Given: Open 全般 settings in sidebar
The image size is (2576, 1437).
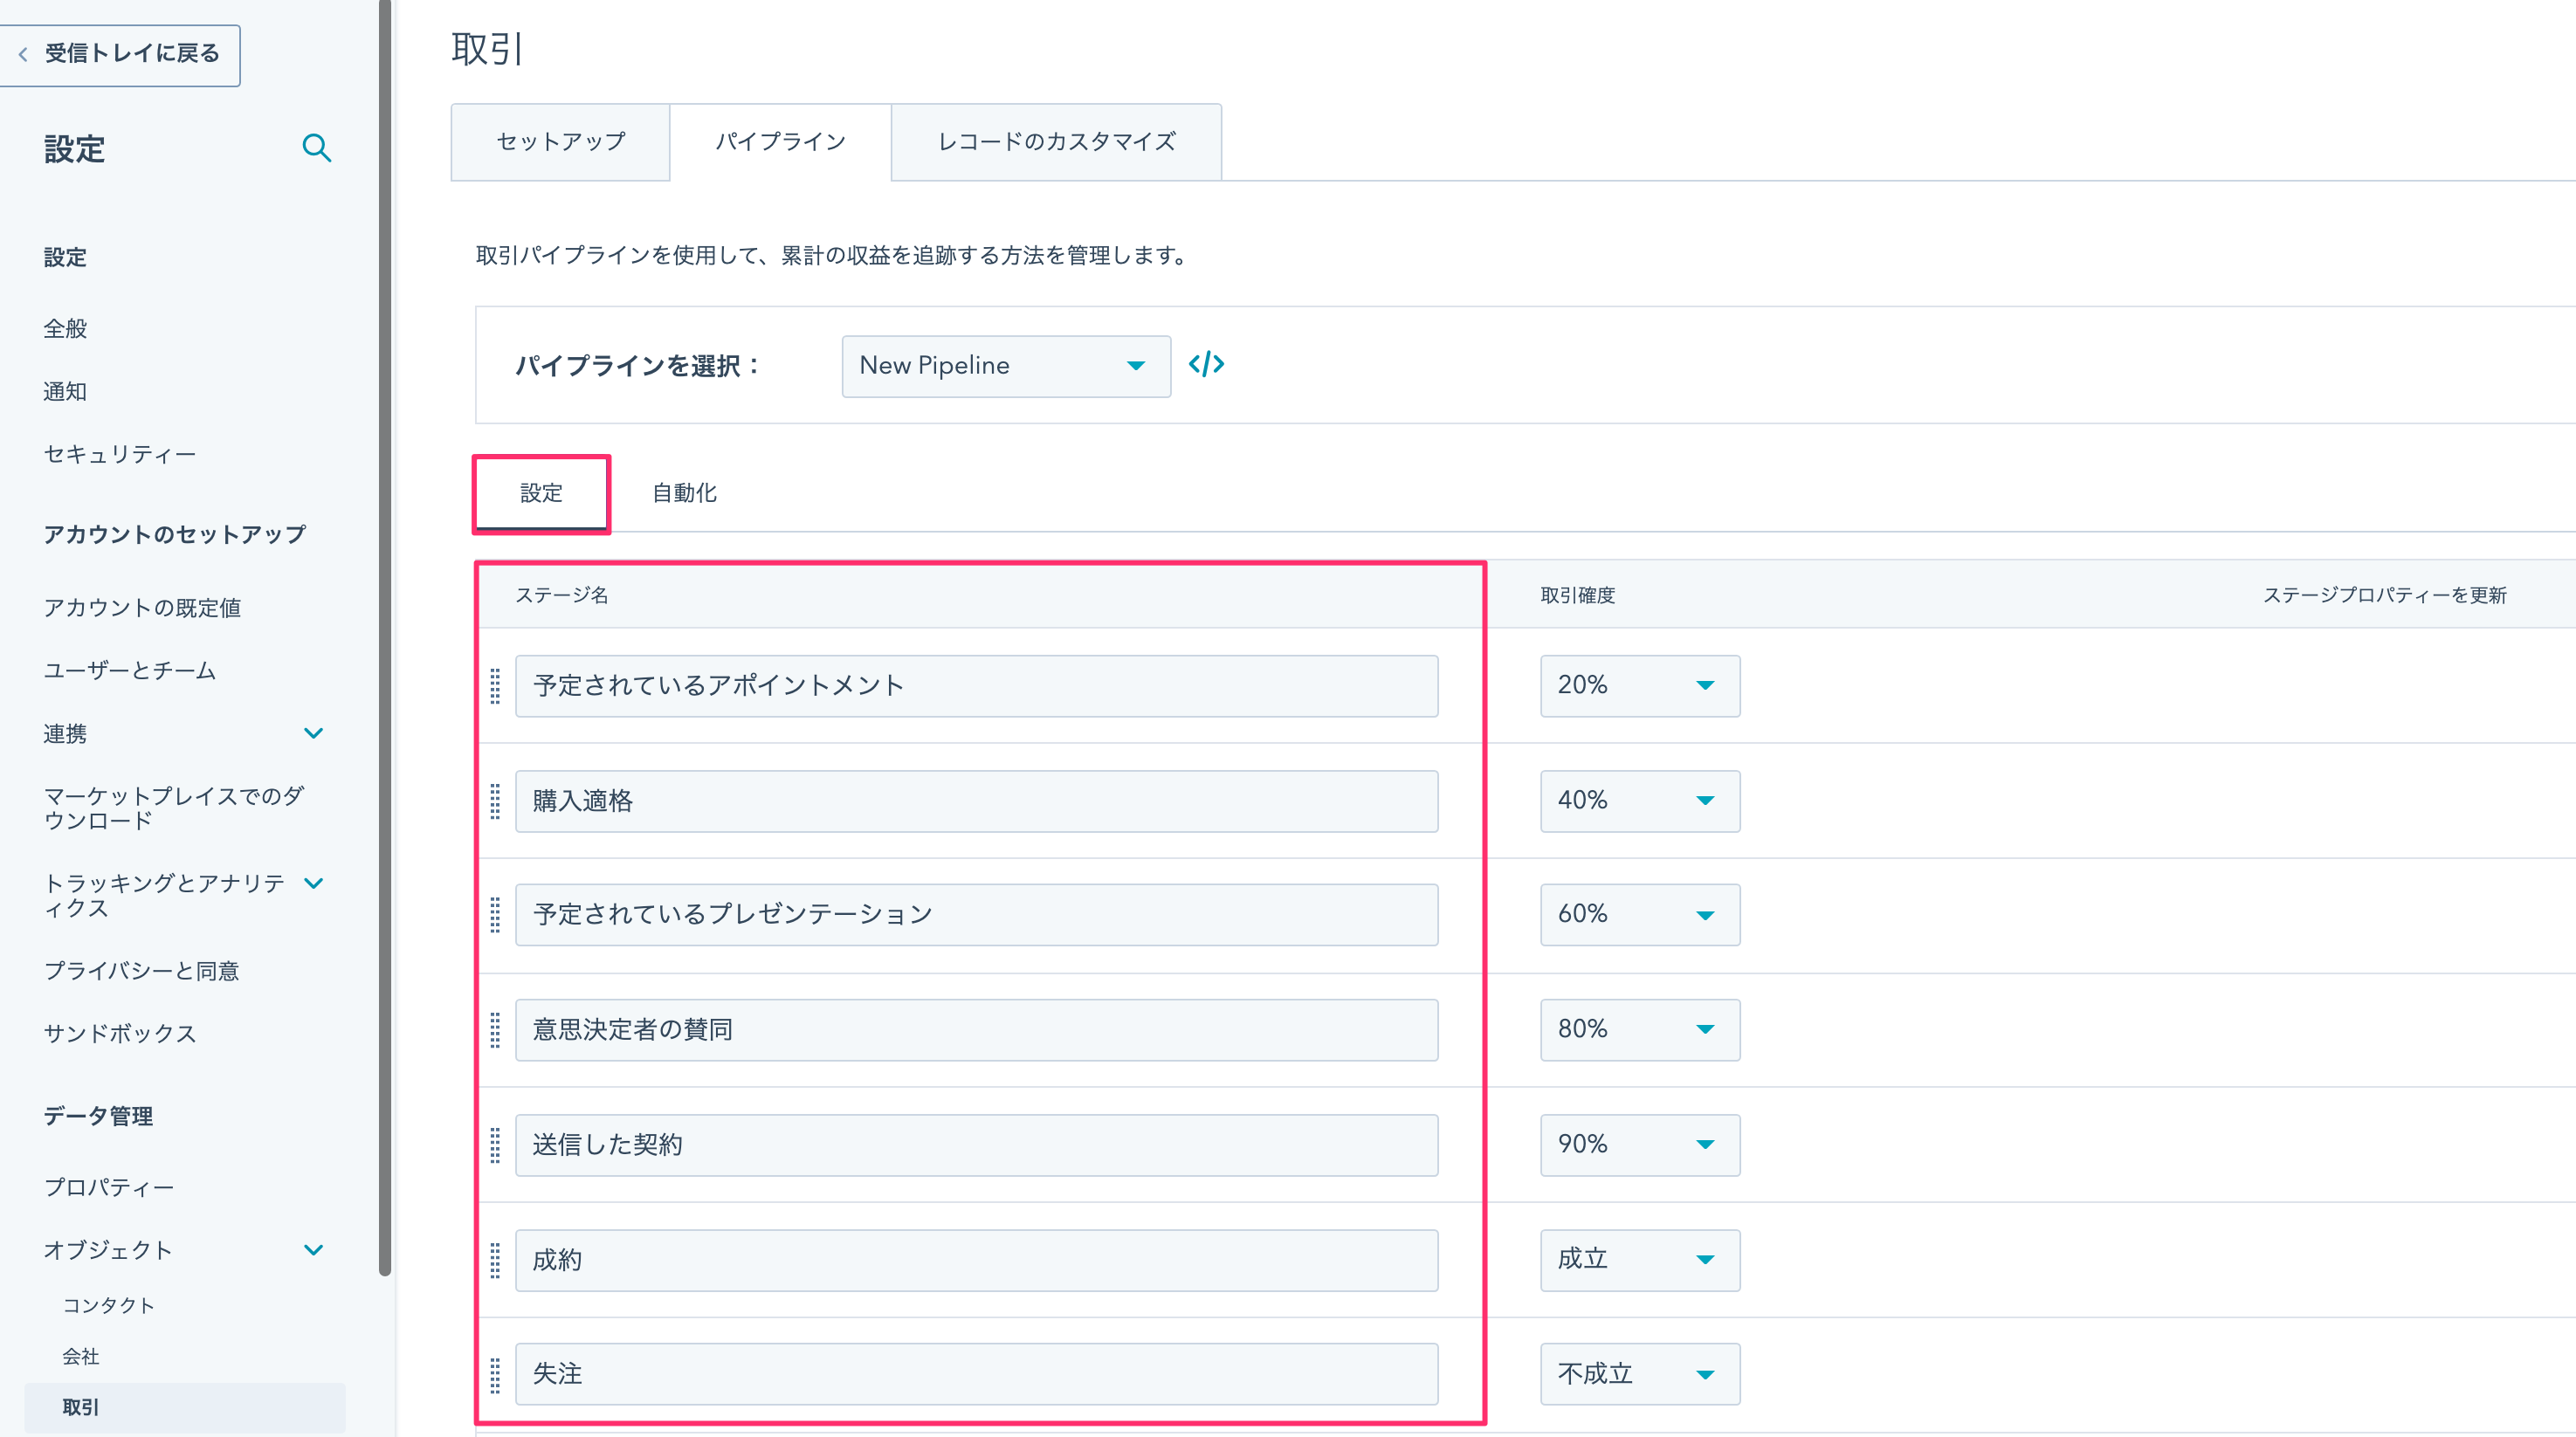Looking at the screenshot, I should click(x=65, y=329).
